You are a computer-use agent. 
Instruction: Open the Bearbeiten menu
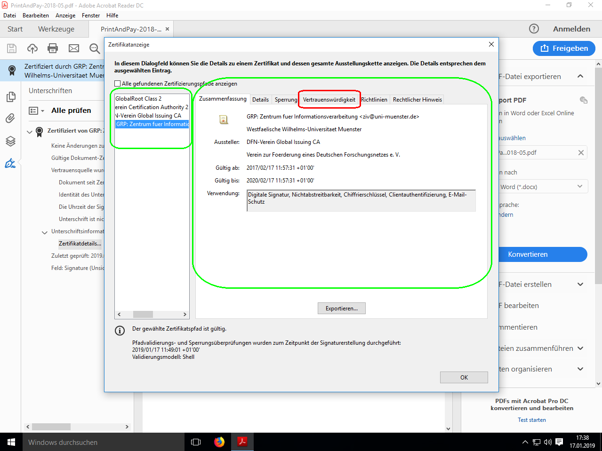point(36,16)
